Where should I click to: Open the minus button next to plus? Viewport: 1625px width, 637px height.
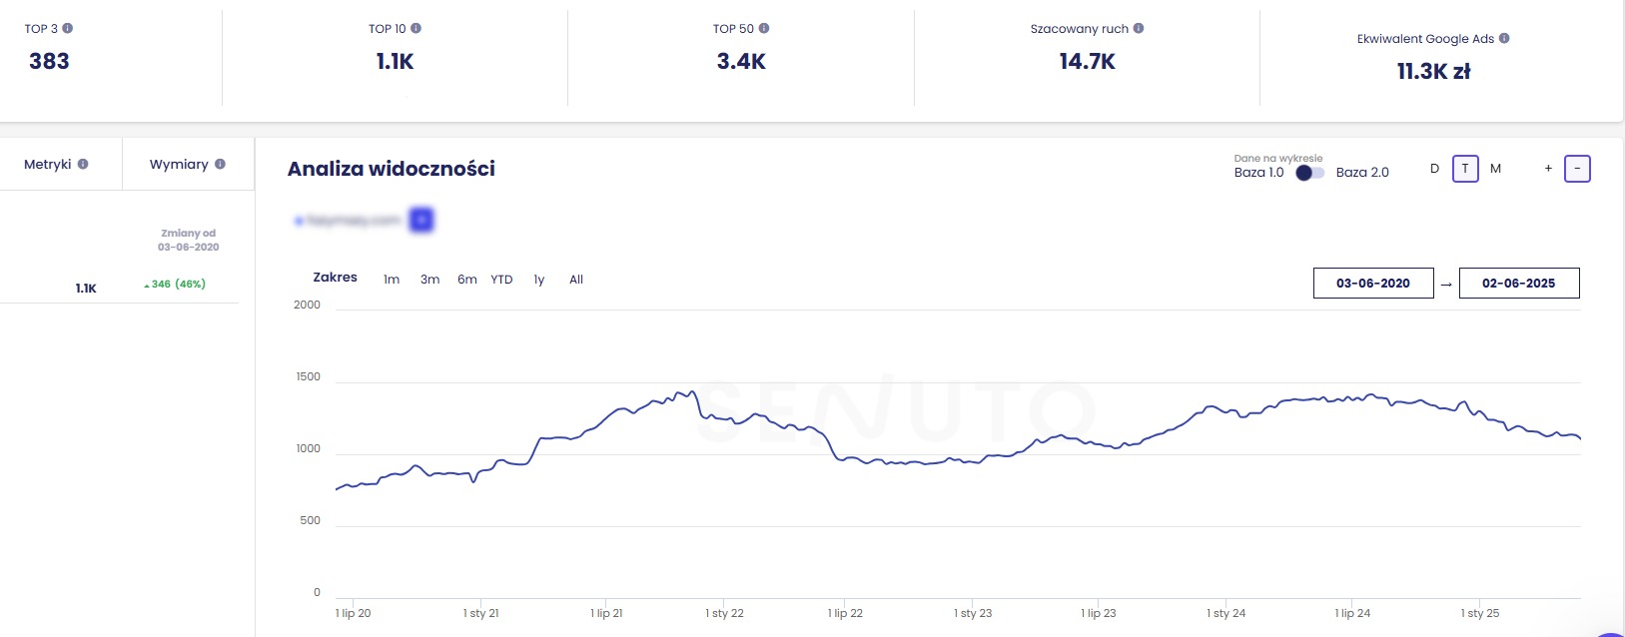point(1577,169)
